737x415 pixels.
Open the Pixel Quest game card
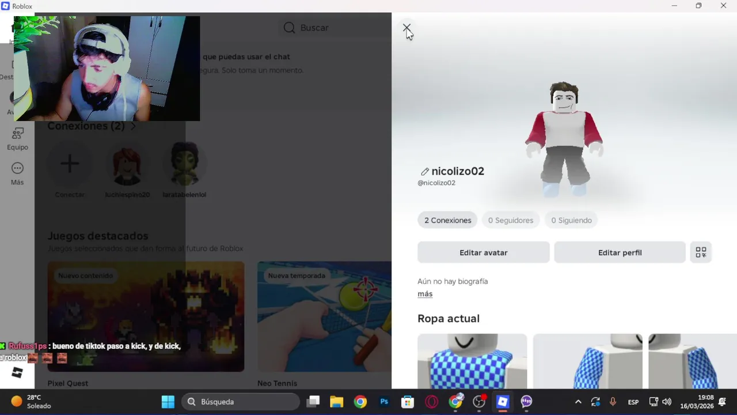coord(146,316)
